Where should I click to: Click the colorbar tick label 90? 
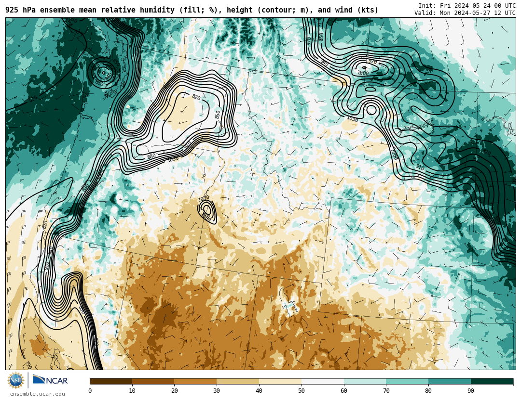coord(471,391)
